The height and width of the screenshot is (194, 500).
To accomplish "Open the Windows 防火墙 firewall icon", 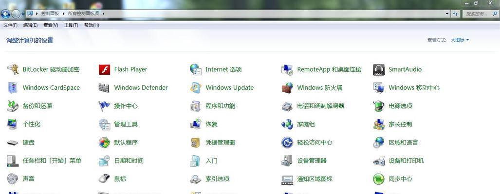I will (287, 88).
